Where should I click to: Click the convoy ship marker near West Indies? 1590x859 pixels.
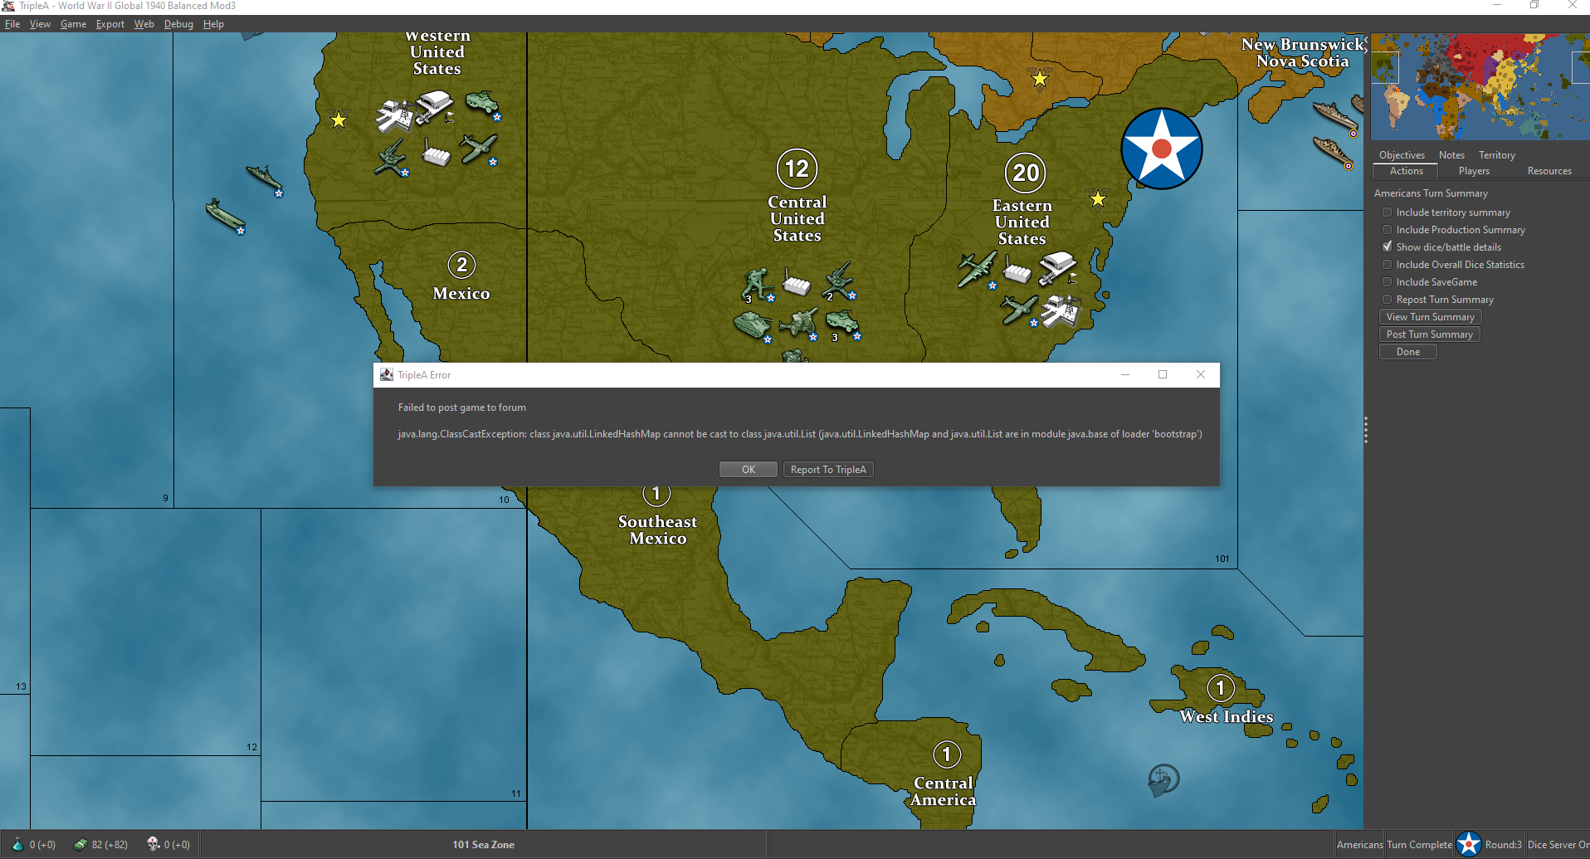[x=1163, y=779]
